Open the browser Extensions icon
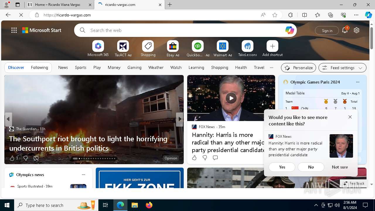This screenshot has width=375, height=211. coord(290,15)
